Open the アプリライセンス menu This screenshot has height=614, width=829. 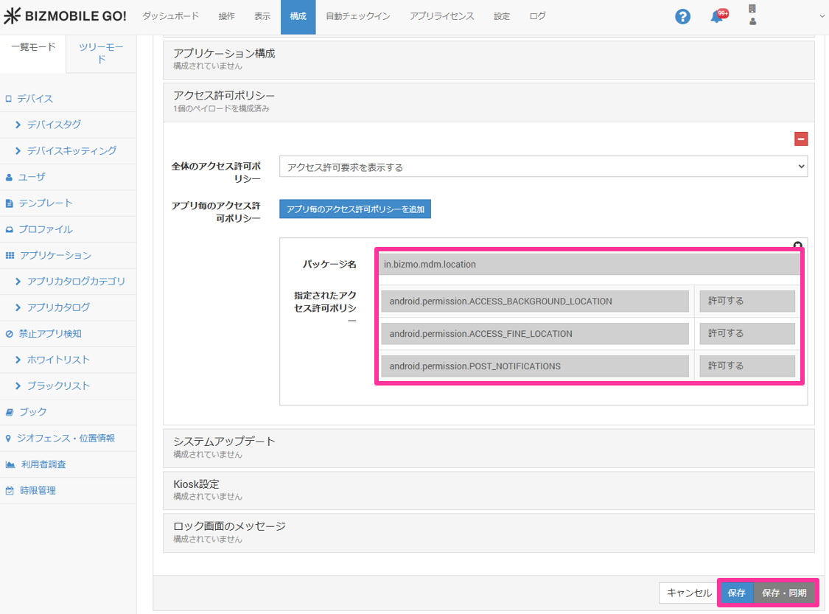click(x=442, y=16)
